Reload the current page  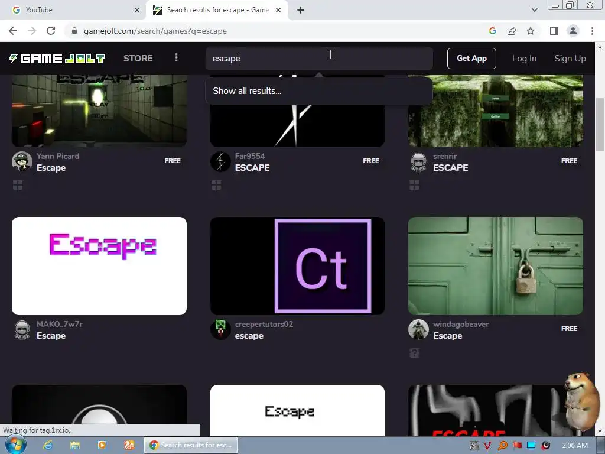click(51, 31)
